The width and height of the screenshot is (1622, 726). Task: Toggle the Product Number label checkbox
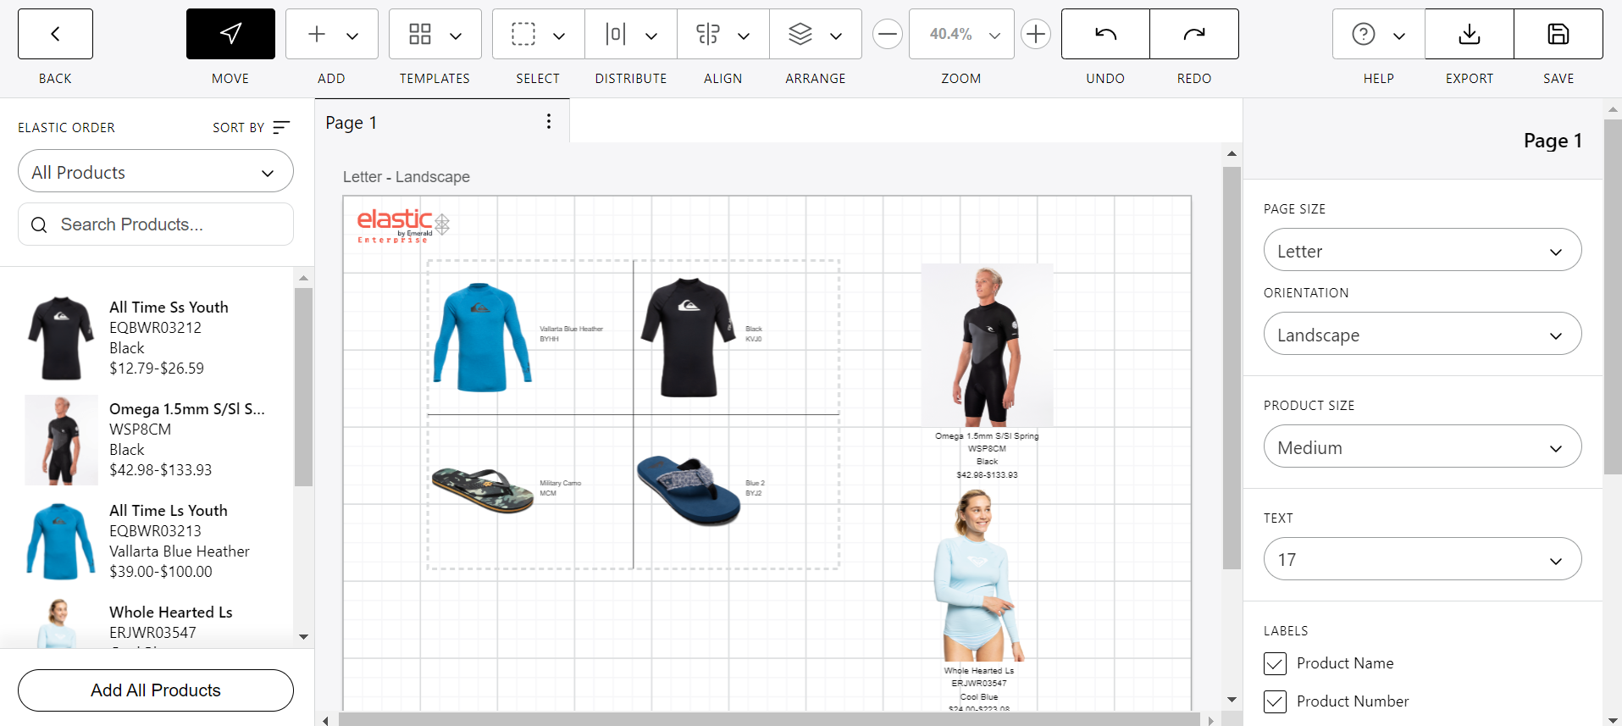1275,701
